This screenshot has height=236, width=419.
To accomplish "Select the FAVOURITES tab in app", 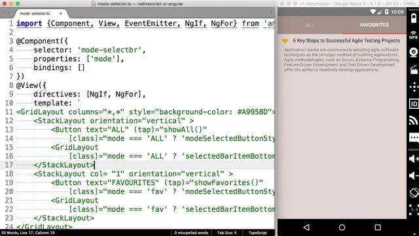I will point(374,25).
